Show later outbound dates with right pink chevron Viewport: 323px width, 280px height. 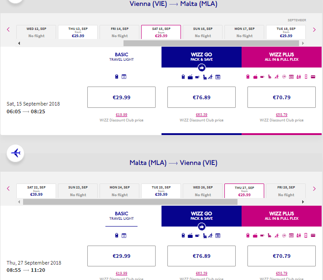click(314, 30)
